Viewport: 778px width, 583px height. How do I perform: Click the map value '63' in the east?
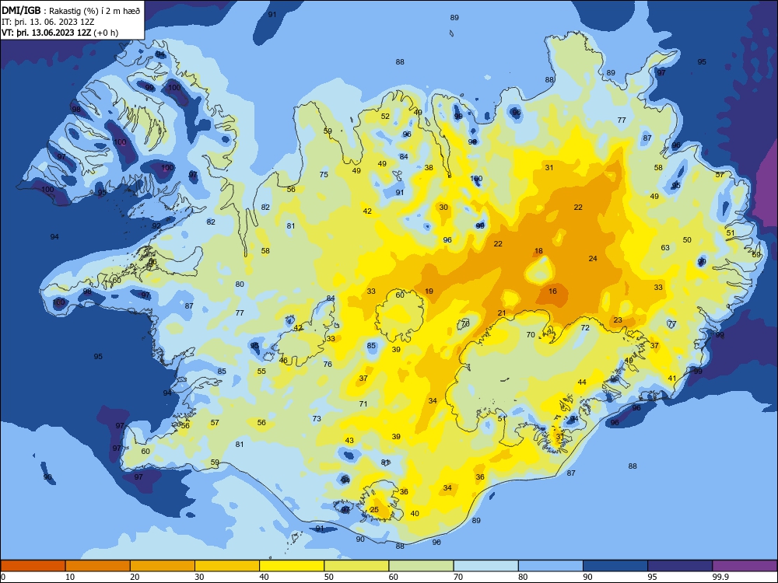665,247
